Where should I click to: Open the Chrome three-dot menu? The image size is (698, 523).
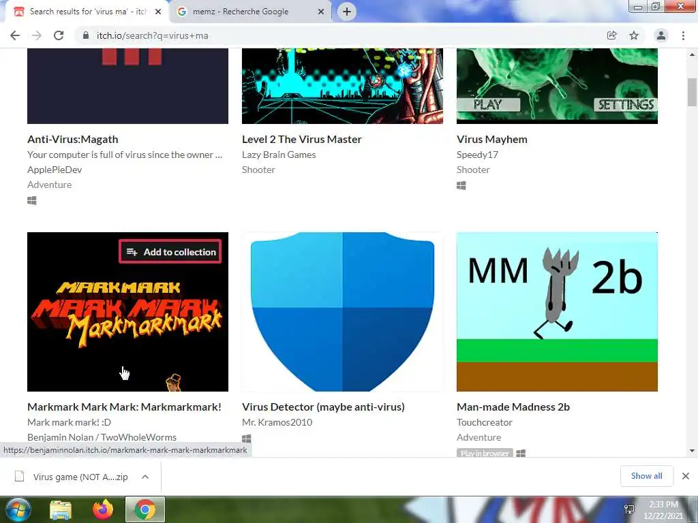(x=683, y=35)
